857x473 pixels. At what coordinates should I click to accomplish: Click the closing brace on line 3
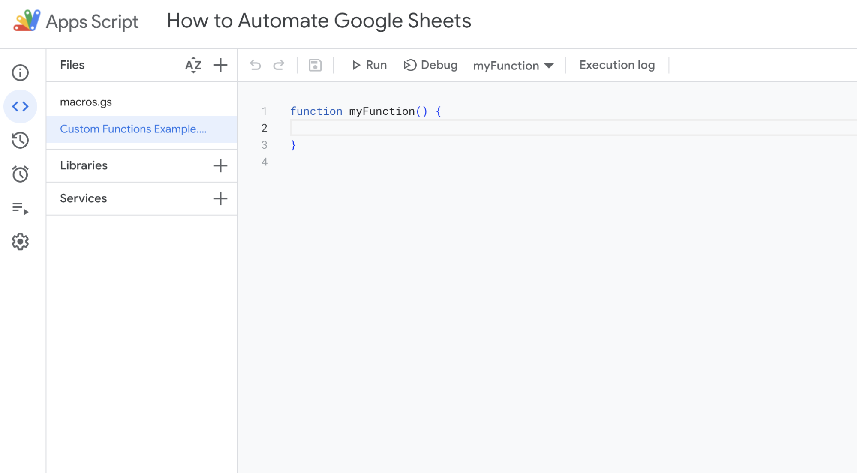(x=293, y=145)
